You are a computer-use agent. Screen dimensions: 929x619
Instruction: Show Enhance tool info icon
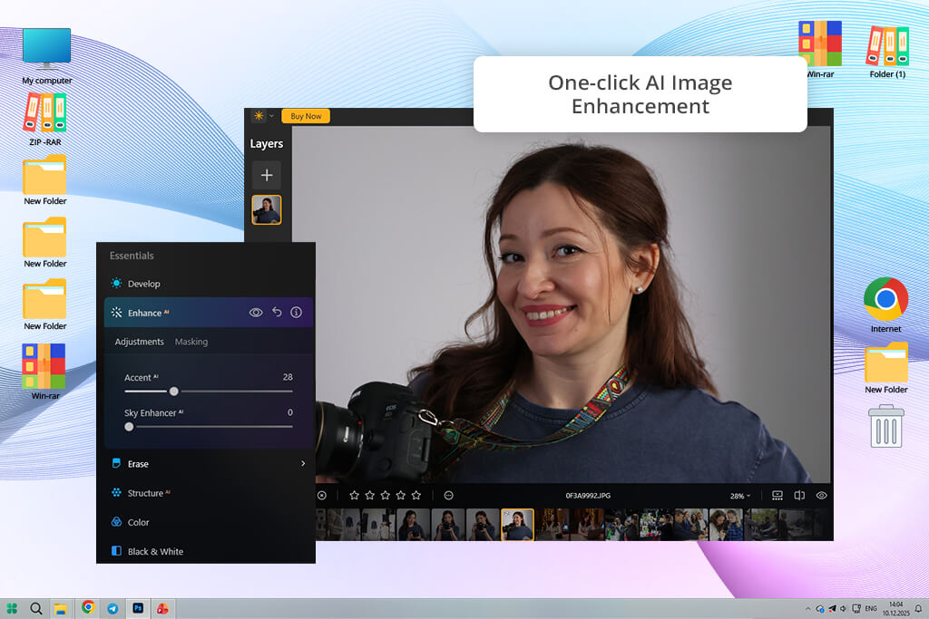coord(297,312)
